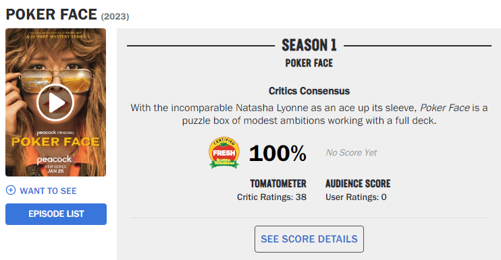Open the Episode List

coord(56,214)
